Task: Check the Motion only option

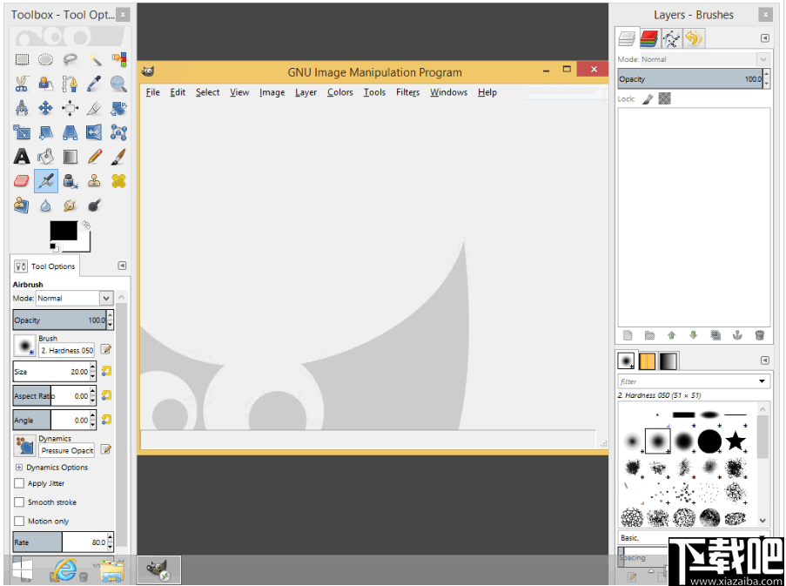Action: coord(19,522)
